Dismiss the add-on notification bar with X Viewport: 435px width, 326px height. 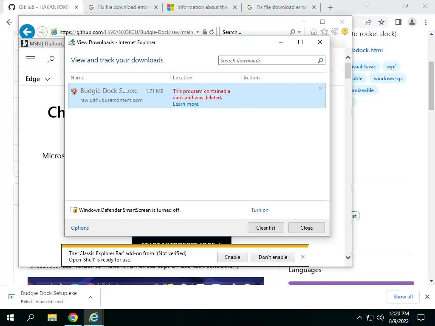[302, 257]
